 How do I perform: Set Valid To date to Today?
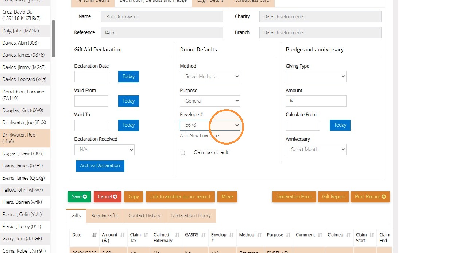pos(128,125)
